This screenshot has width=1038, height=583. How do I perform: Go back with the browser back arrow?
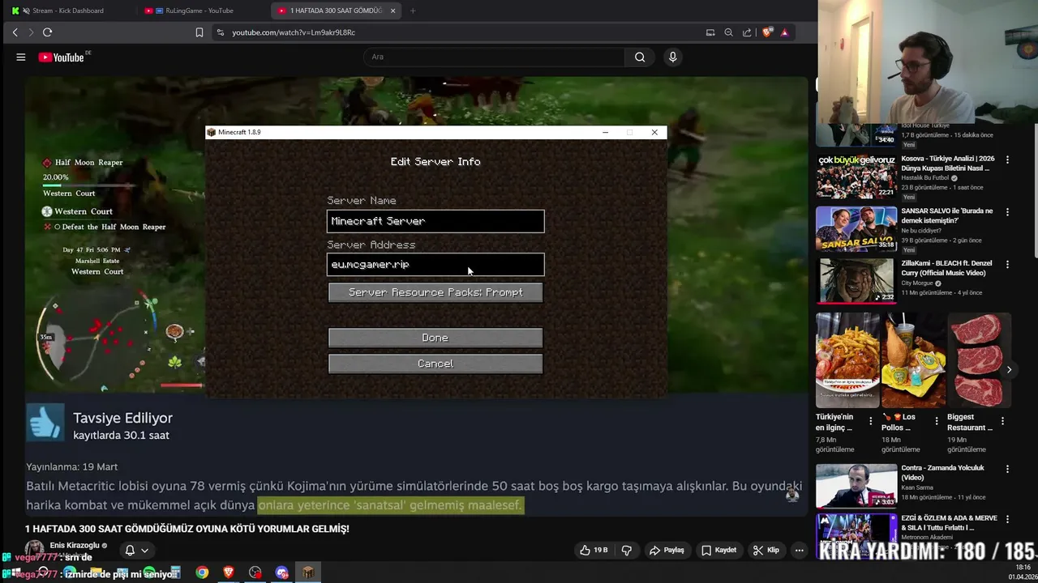(x=15, y=32)
